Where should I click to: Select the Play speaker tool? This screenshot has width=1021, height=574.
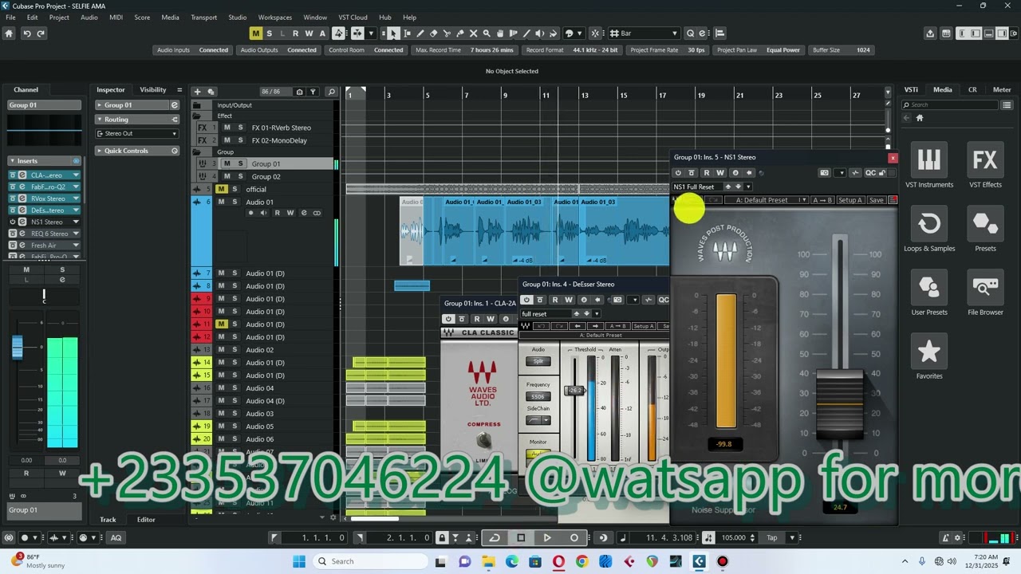click(x=540, y=33)
